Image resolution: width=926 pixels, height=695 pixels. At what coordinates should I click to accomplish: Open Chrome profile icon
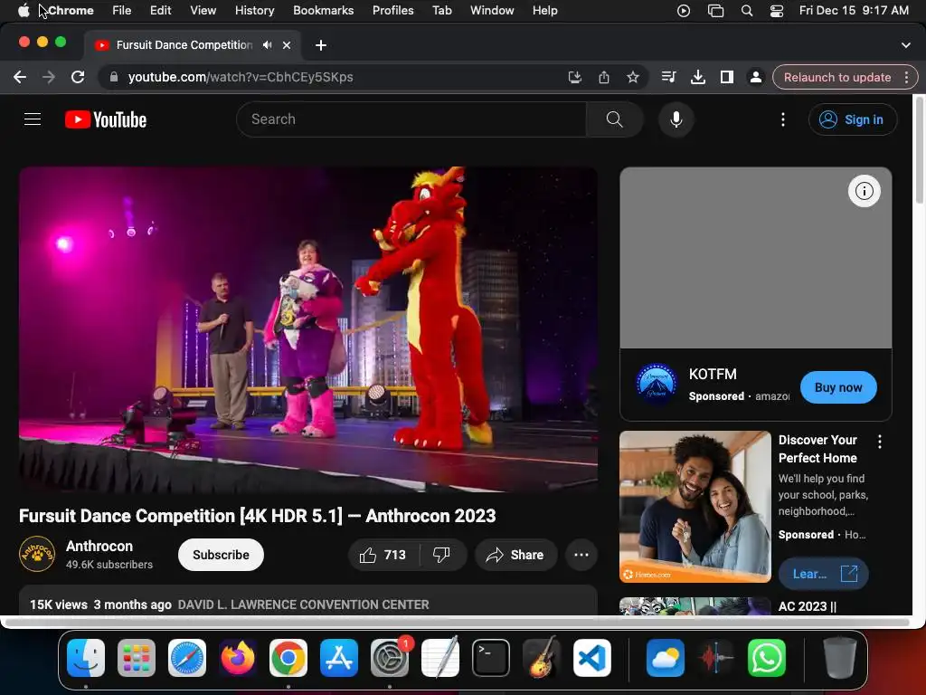pos(755,77)
